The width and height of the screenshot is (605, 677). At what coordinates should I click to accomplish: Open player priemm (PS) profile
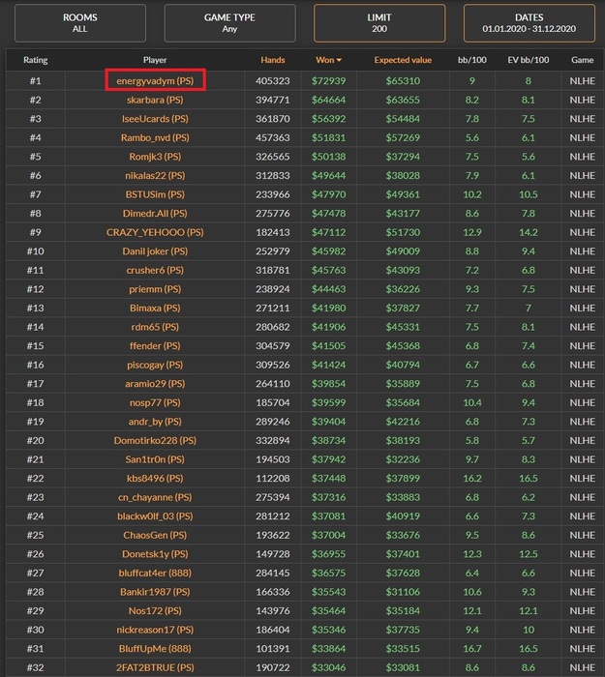point(155,289)
